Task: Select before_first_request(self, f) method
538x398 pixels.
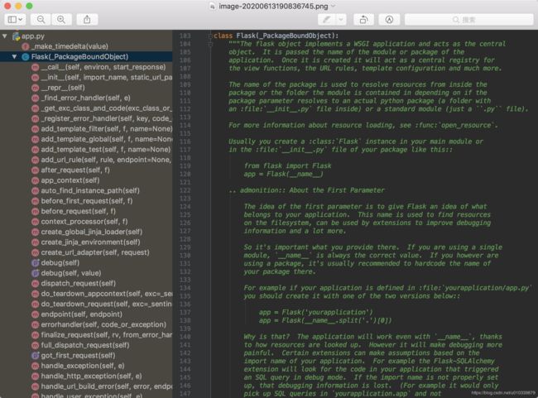Action: click(87, 201)
